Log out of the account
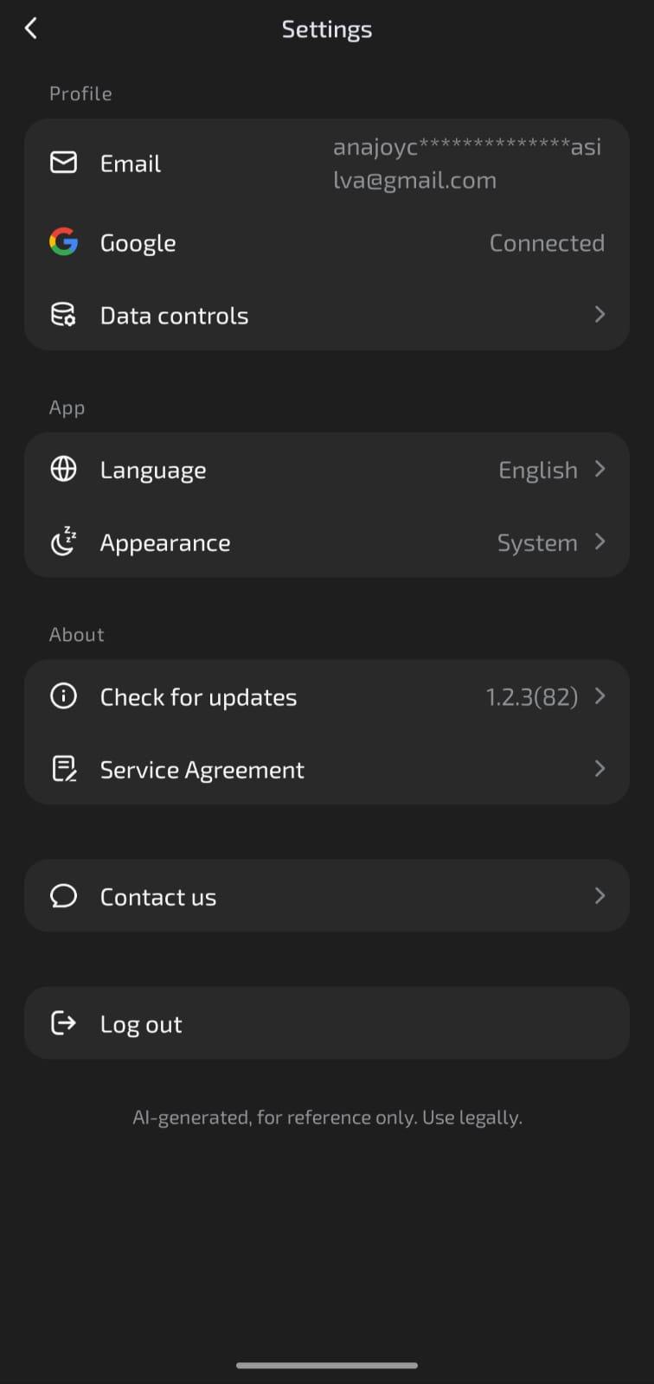The width and height of the screenshot is (654, 1384). [x=327, y=1023]
